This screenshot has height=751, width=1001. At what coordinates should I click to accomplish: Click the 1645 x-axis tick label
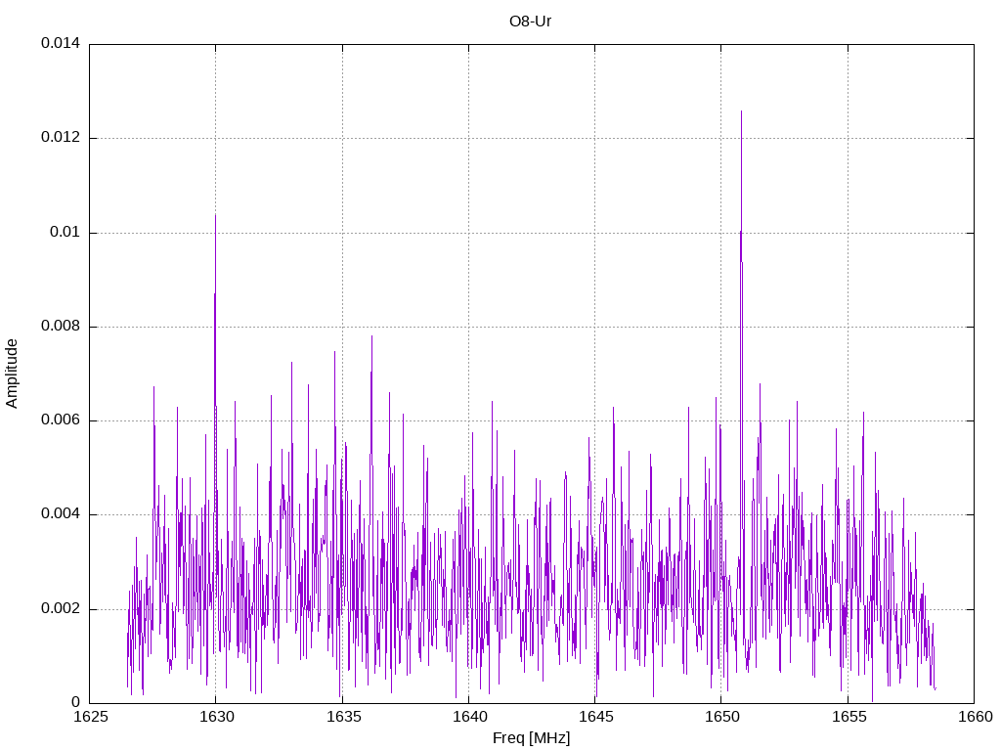[x=594, y=717]
